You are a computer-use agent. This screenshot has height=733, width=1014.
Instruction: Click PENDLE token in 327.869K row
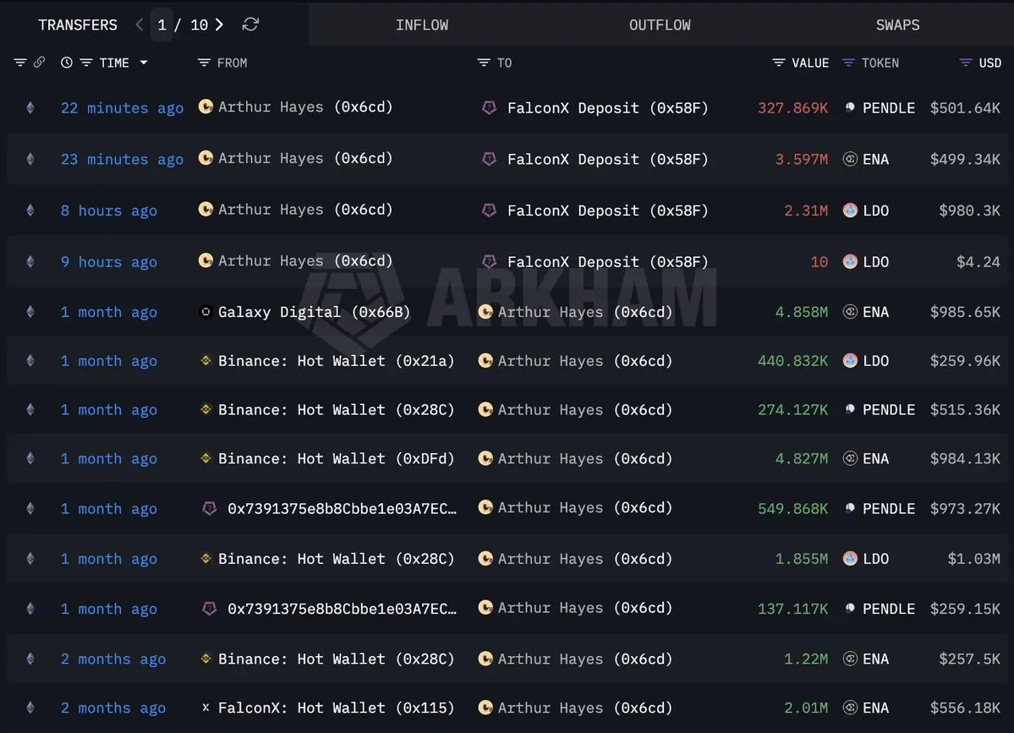[x=889, y=108]
